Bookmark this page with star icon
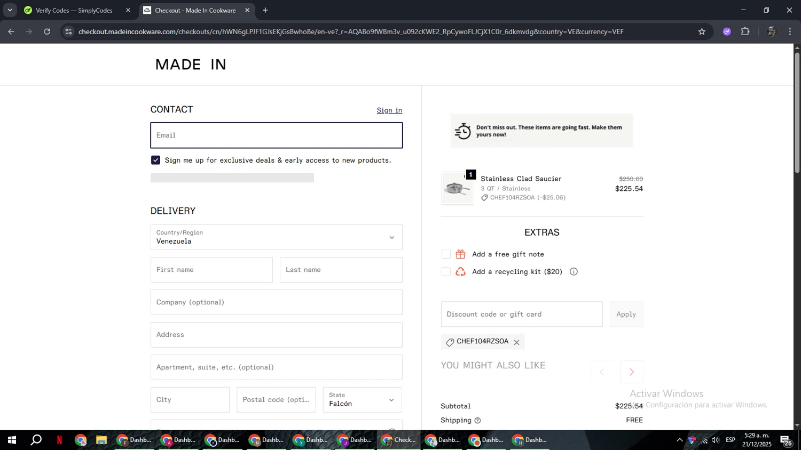This screenshot has width=801, height=450. (702, 31)
